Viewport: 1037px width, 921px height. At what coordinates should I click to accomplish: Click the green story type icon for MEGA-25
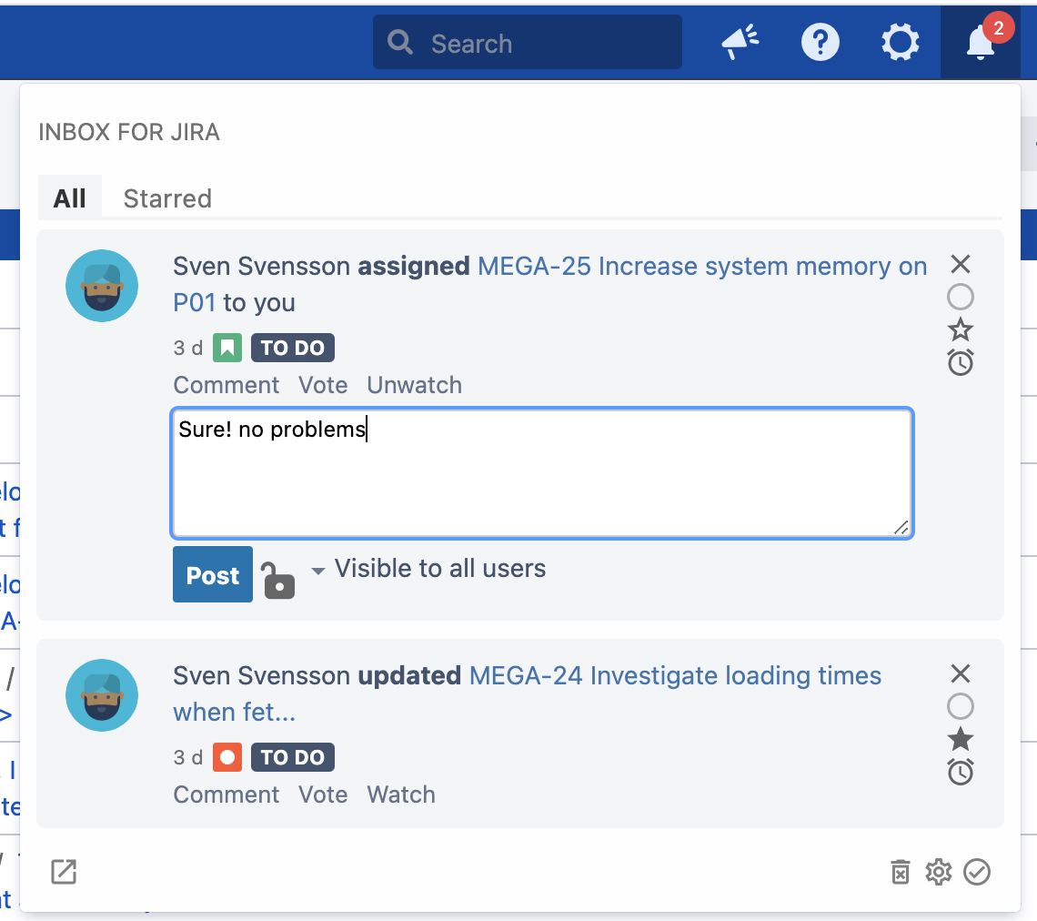click(x=227, y=348)
